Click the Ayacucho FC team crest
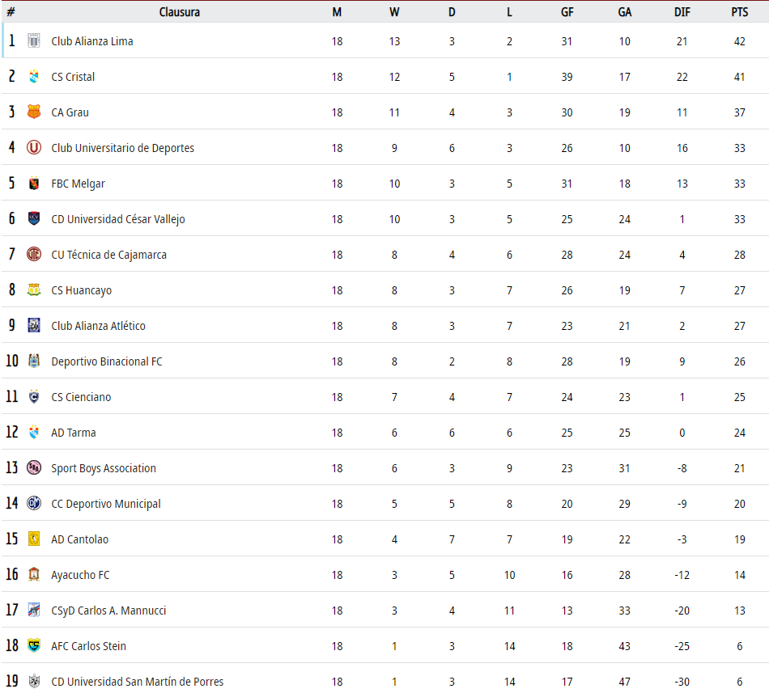This screenshot has height=693, width=769. 34,575
